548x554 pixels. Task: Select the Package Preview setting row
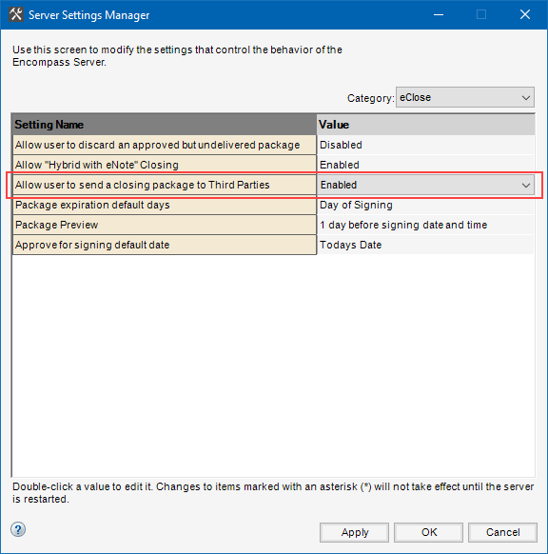click(x=165, y=225)
